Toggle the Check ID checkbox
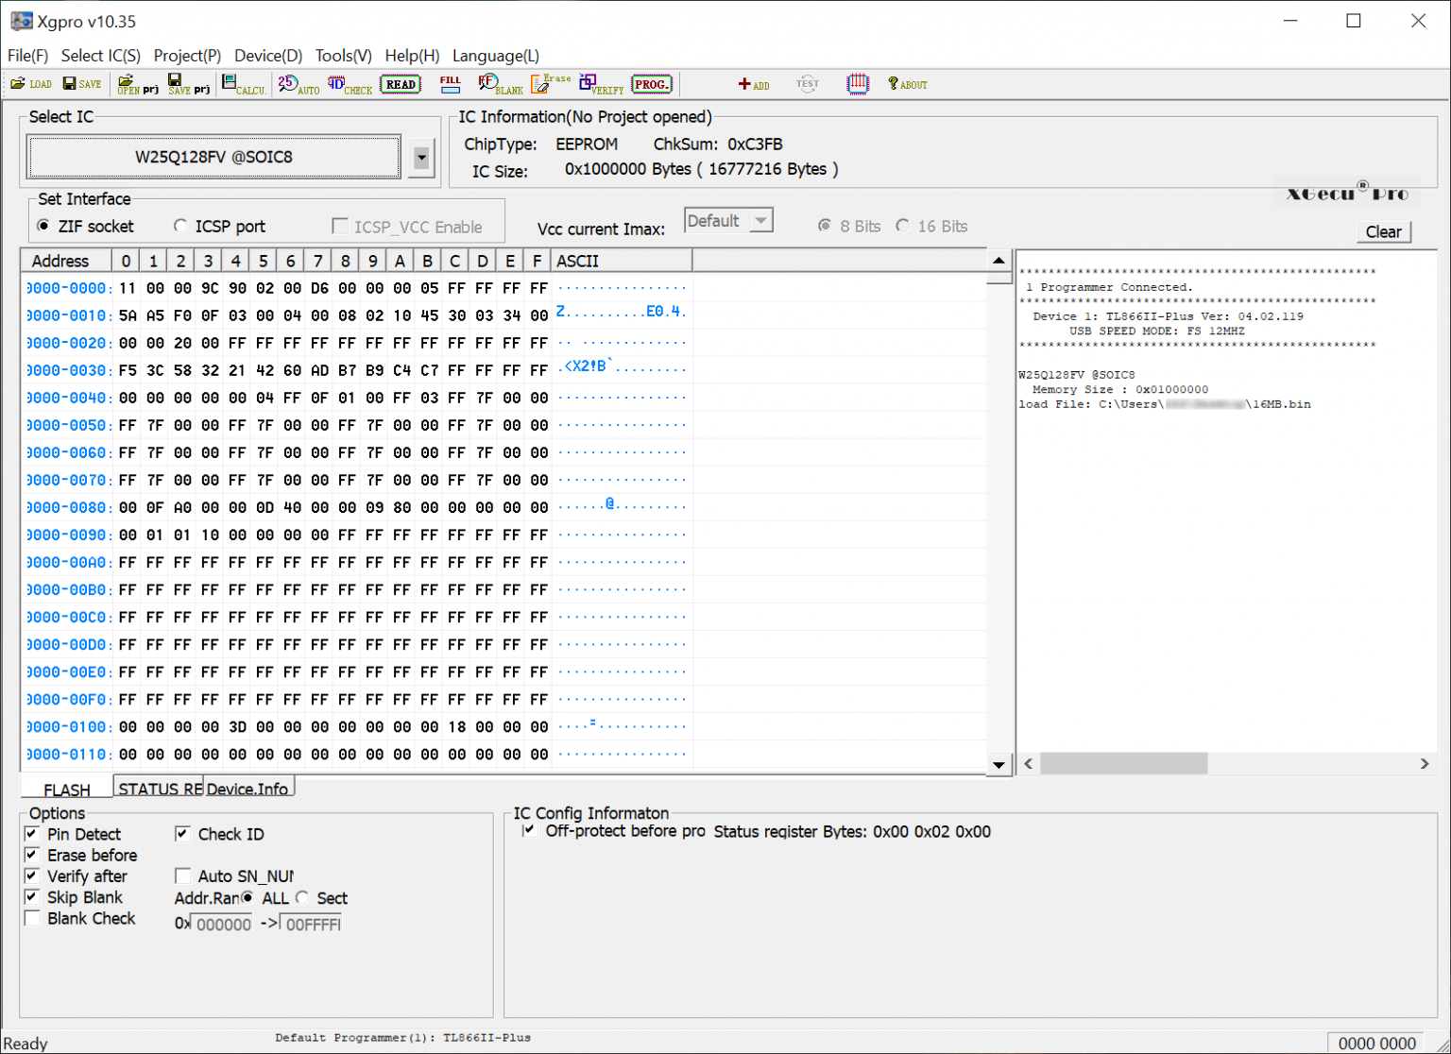 pyautogui.click(x=182, y=834)
